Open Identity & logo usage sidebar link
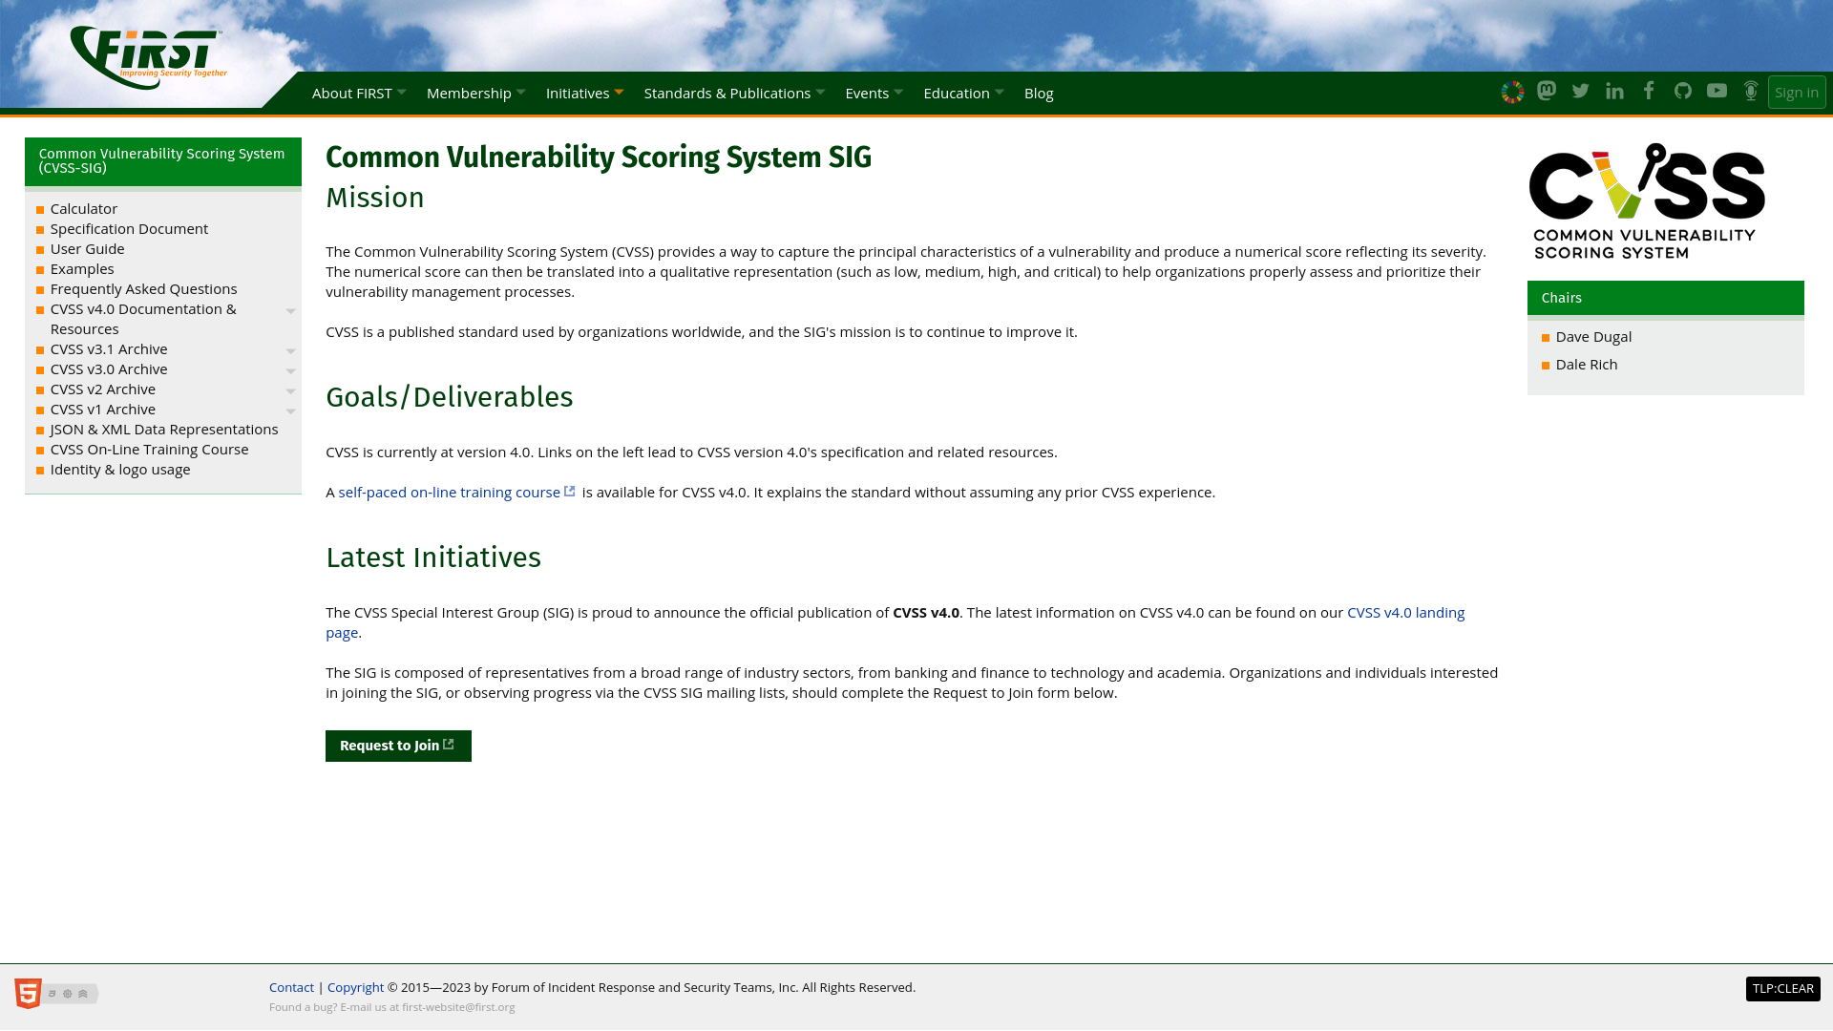The image size is (1833, 1031). point(120,469)
